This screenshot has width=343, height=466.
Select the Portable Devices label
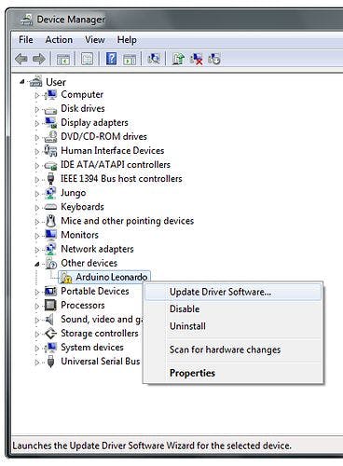(95, 291)
